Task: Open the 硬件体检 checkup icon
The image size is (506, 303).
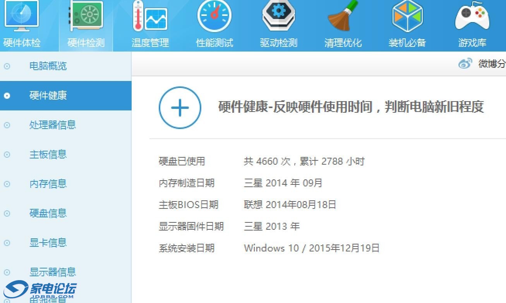Action: click(21, 21)
